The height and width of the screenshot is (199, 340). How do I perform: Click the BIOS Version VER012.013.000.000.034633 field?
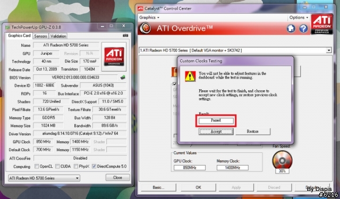tap(75, 77)
